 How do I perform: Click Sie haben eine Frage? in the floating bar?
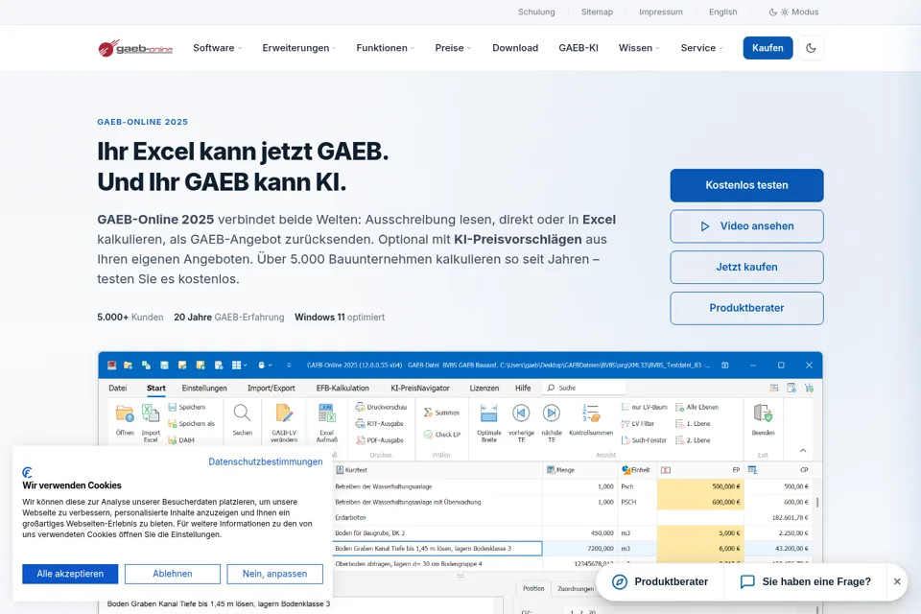(805, 581)
